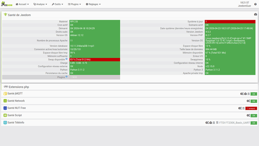This screenshot has height=146, width=259.
Task: Click the Node v22.15.0 value
Action: coord(230,66)
